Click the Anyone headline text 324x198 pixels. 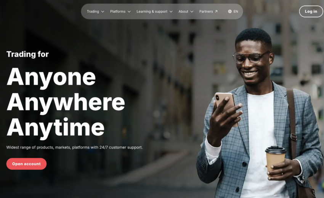(x=51, y=77)
